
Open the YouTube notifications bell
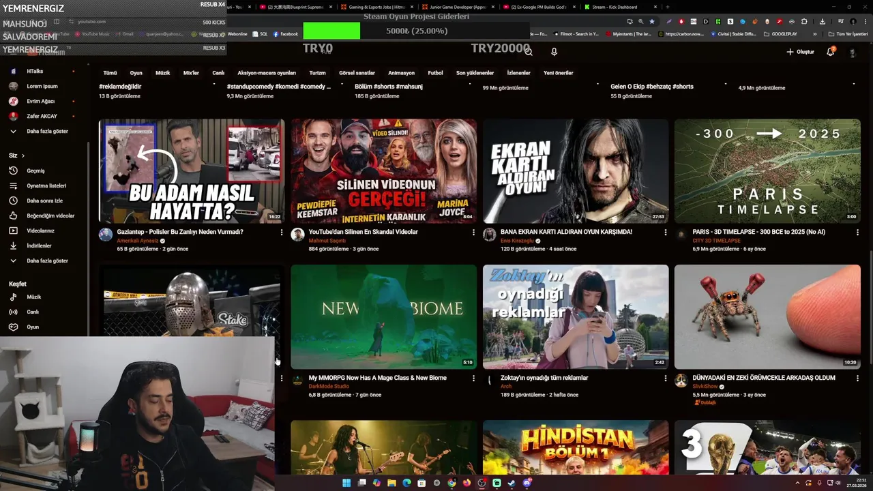(830, 52)
